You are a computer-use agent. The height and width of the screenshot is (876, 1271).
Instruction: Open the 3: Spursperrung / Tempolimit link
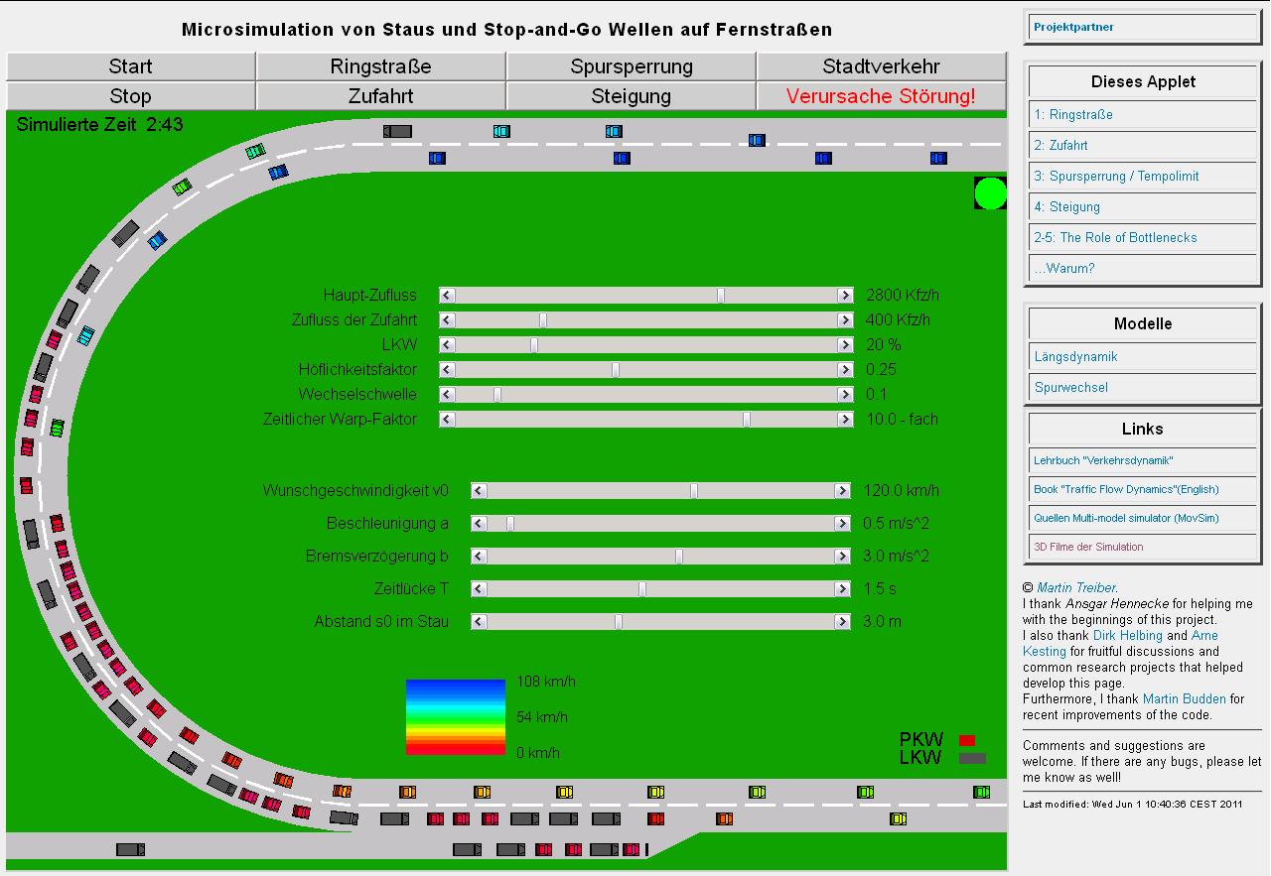1116,177
